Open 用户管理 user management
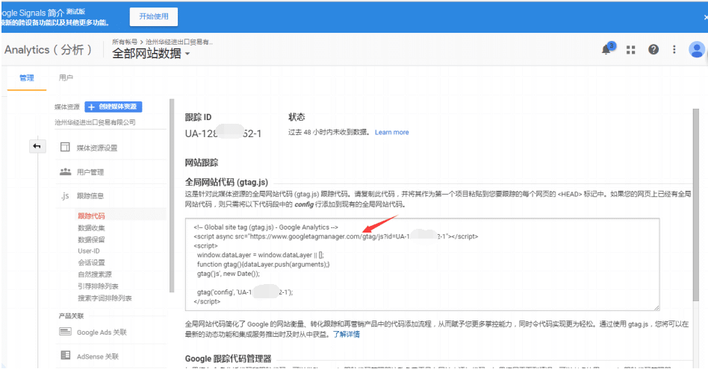The image size is (708, 369). coord(90,171)
